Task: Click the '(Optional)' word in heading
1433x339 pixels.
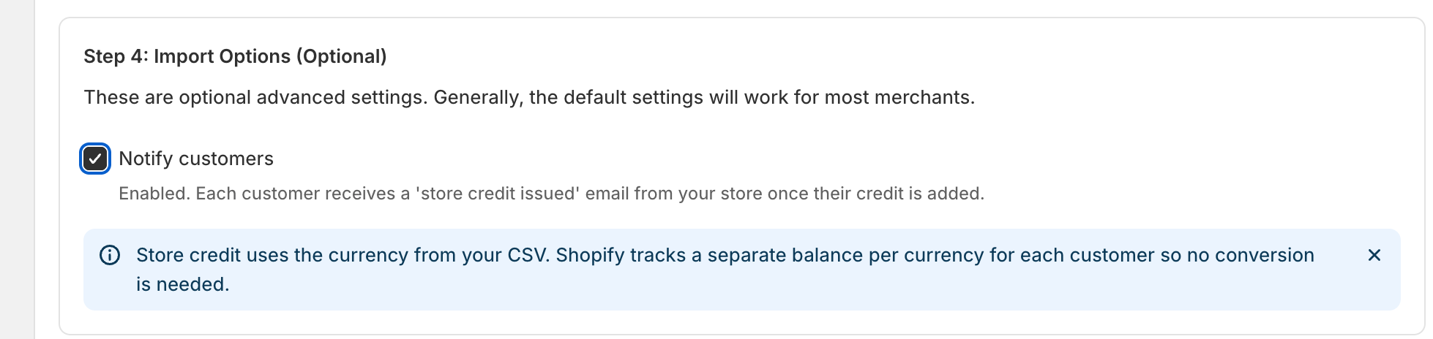Action: (x=341, y=56)
